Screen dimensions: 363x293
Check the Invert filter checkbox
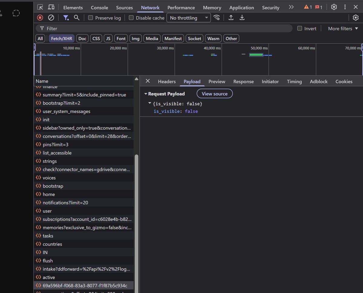click(300, 28)
